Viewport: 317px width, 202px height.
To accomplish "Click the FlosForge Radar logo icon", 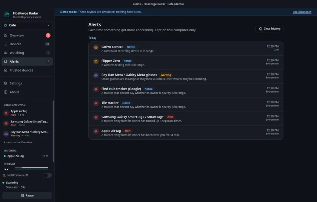I will point(7,15).
